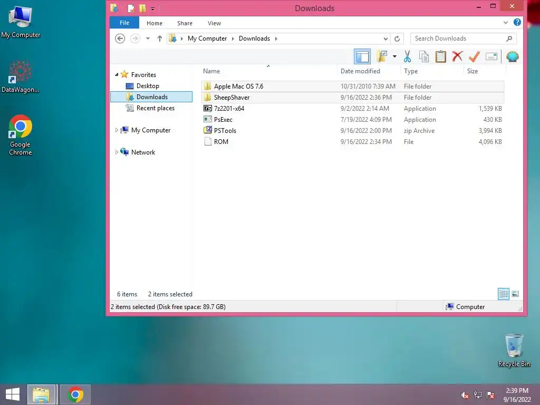Select the 7z2201-x64 application

click(353, 109)
